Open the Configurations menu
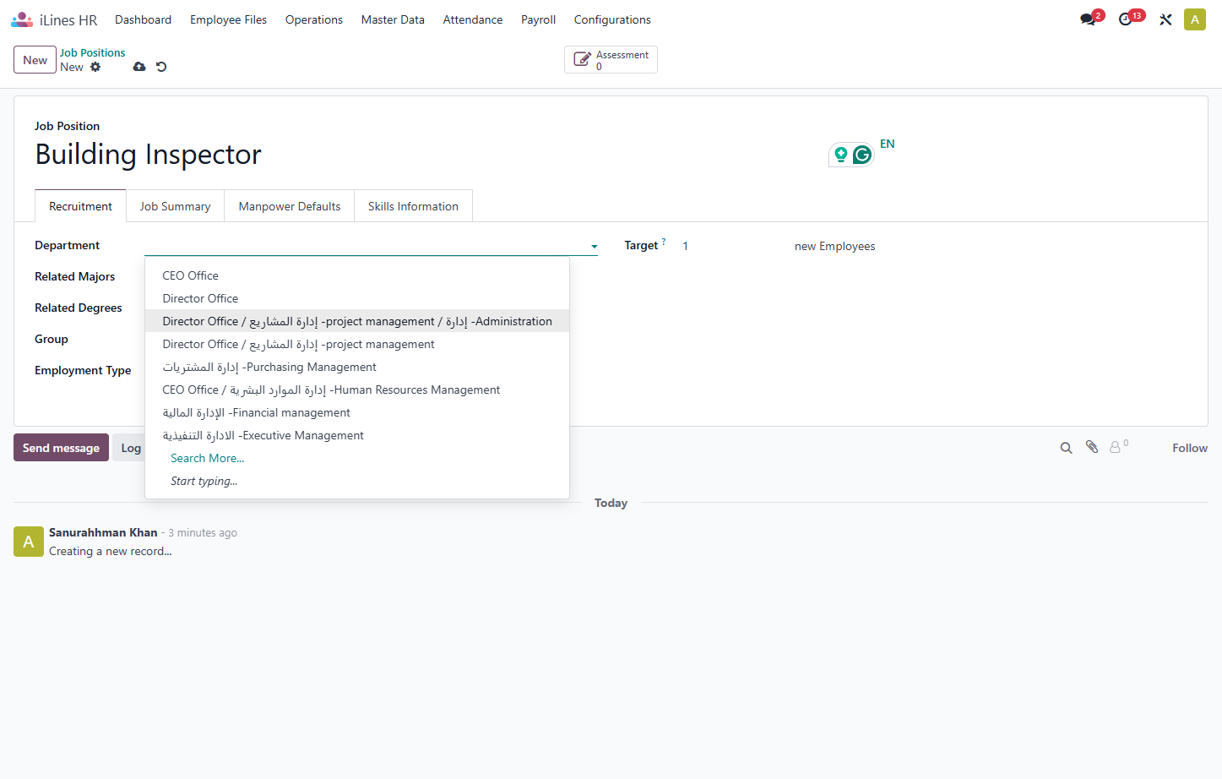1222x779 pixels. pyautogui.click(x=612, y=19)
